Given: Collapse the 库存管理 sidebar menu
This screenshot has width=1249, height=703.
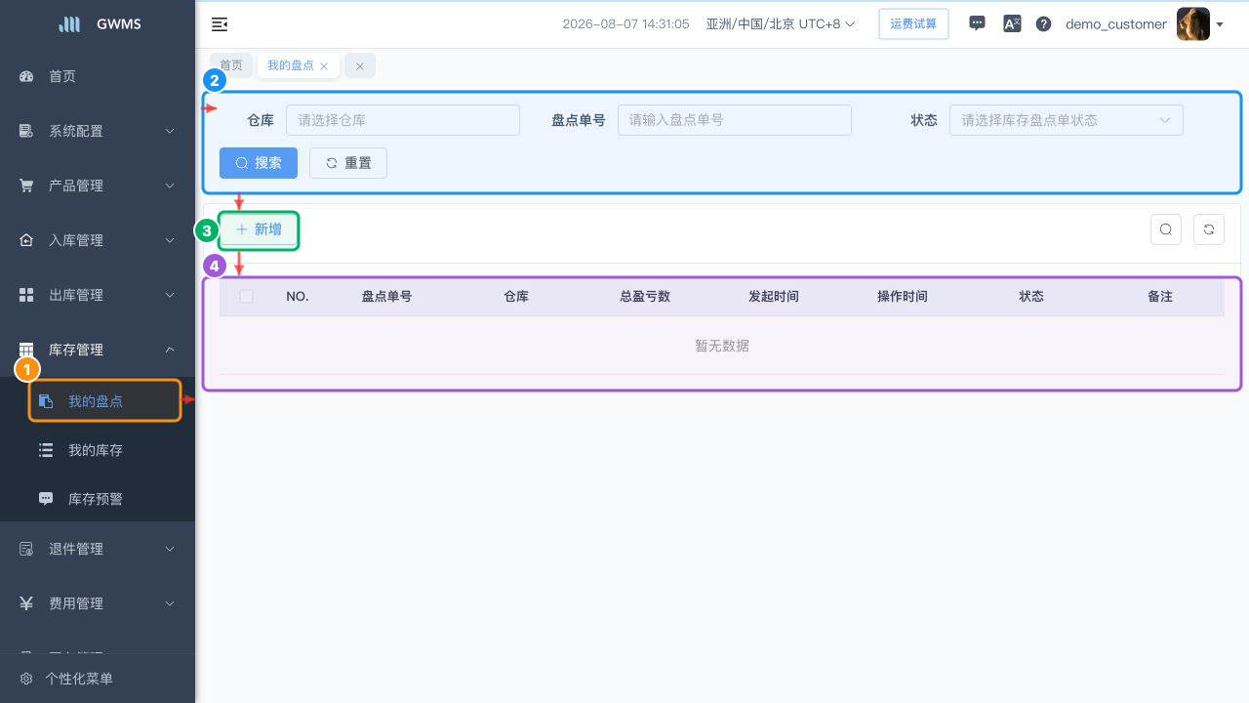Looking at the screenshot, I should (98, 350).
